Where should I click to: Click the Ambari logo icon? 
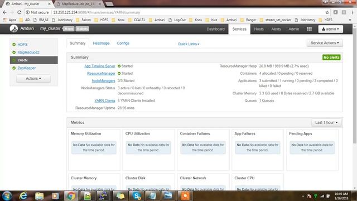(13, 28)
